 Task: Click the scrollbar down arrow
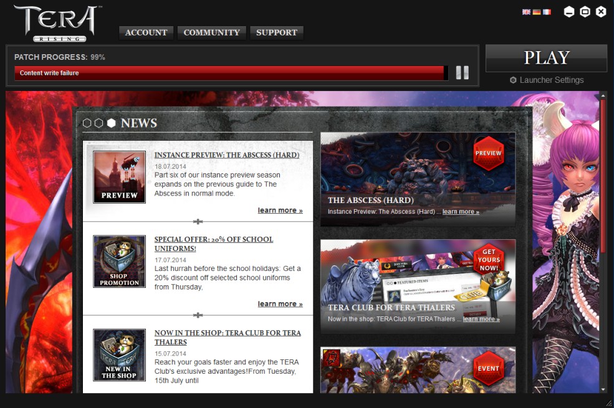coord(603,389)
